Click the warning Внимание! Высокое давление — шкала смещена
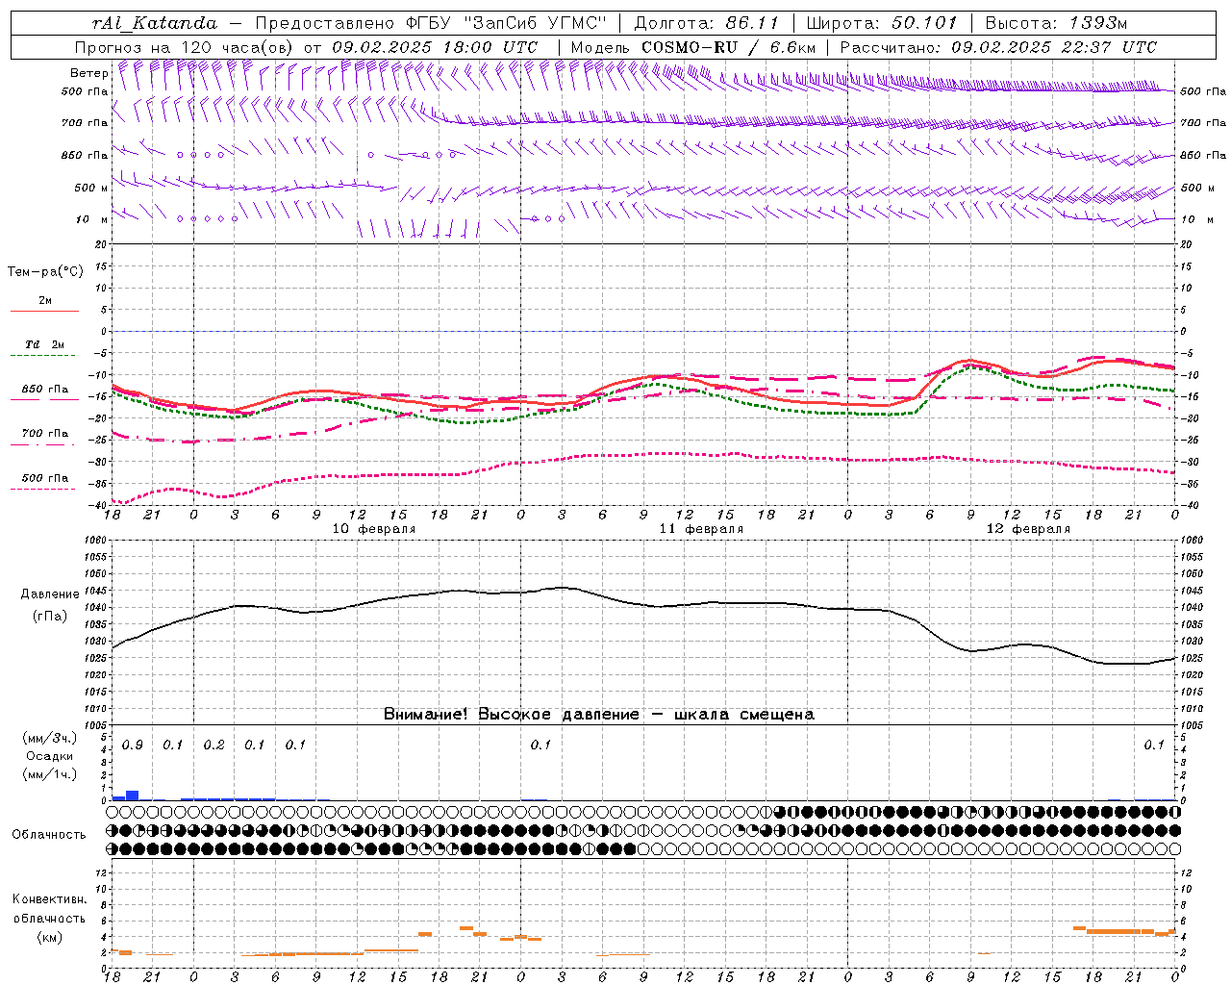 click(x=598, y=714)
